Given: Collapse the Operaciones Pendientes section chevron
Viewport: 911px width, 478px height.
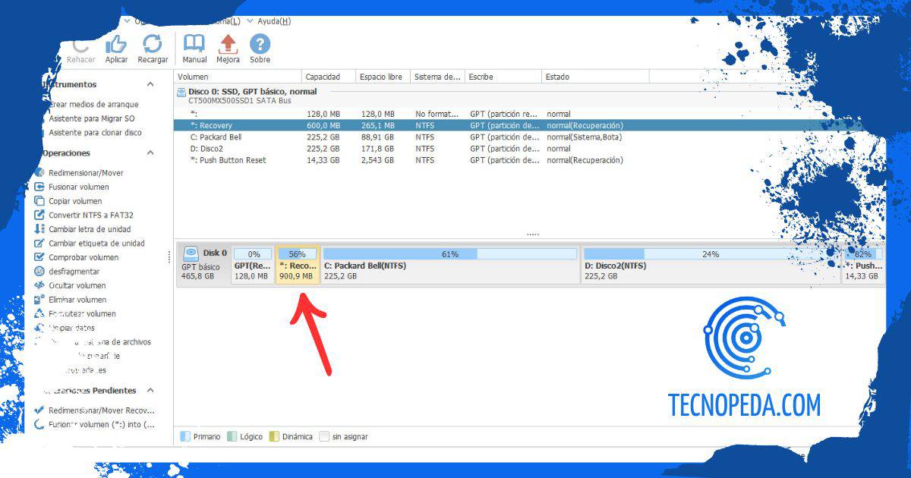Looking at the screenshot, I should [x=150, y=390].
